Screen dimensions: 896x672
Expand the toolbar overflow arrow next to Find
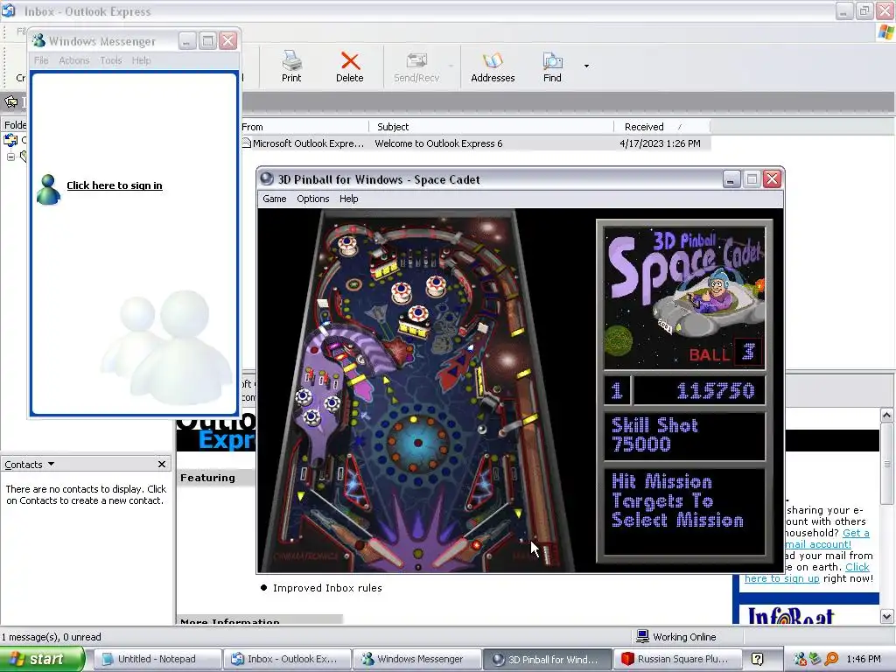(x=586, y=66)
